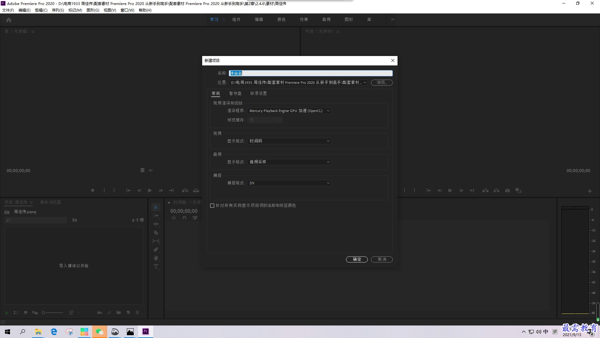Viewport: 600px width, 338px height.
Task: Open Windows Start menu
Action: pyautogui.click(x=7, y=331)
